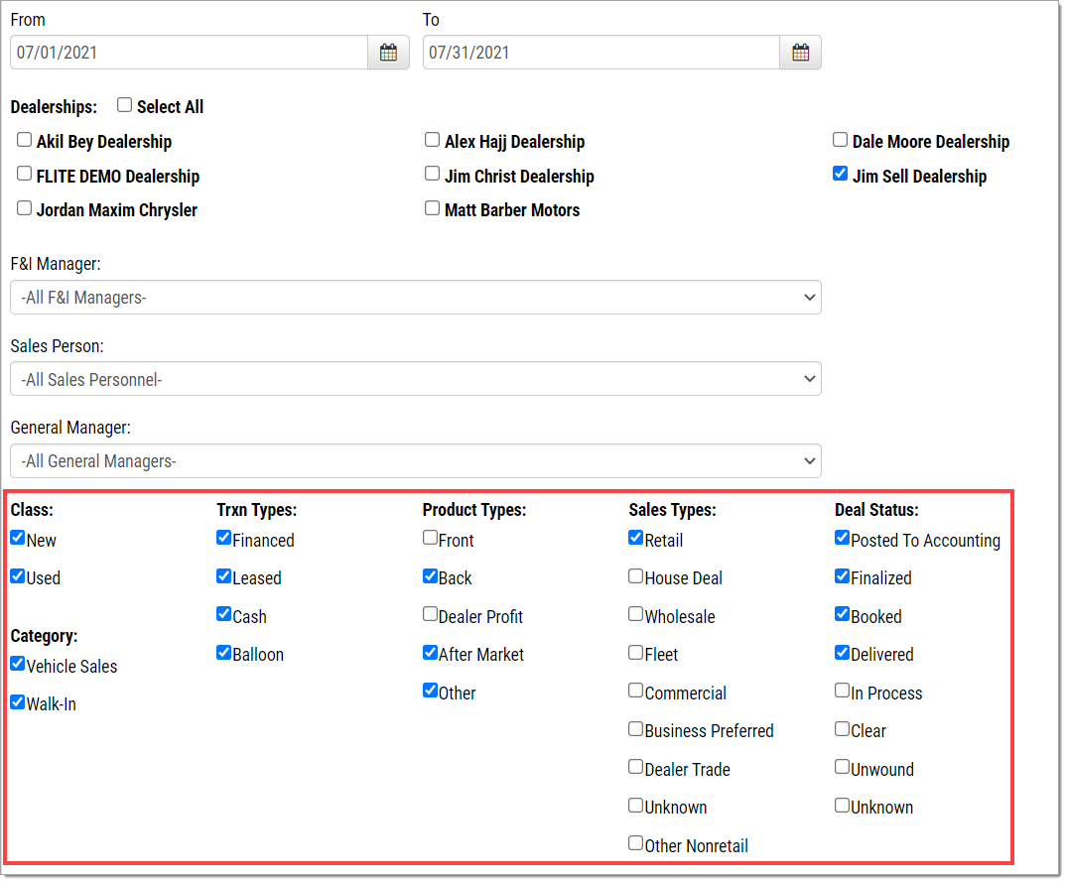Check the Fleet sales type

tap(635, 653)
